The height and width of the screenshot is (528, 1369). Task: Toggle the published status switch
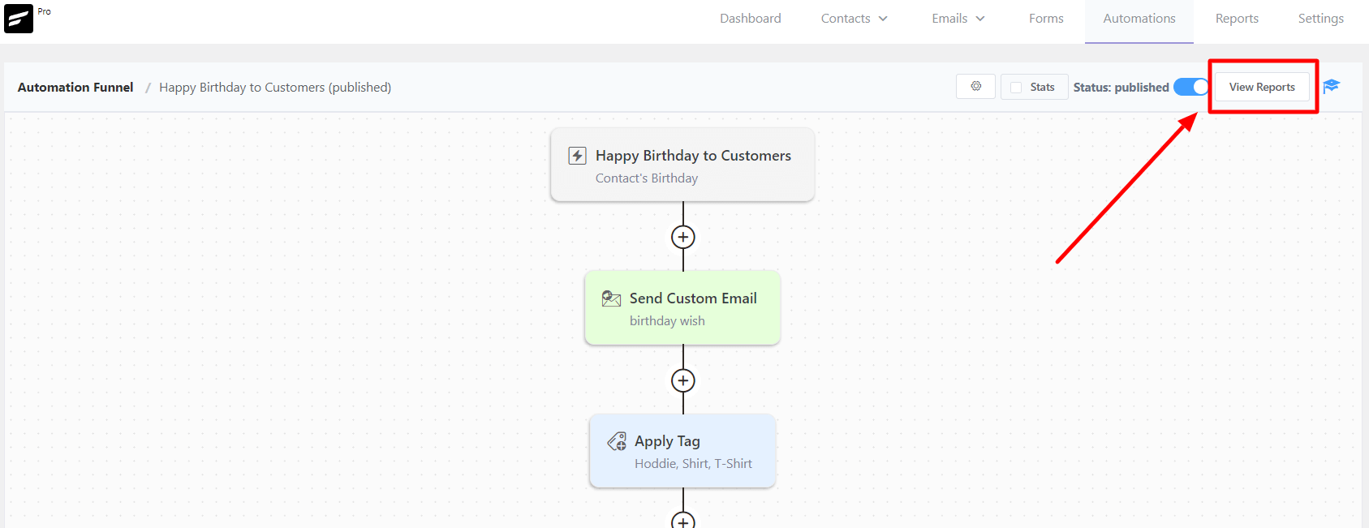[x=1191, y=87]
